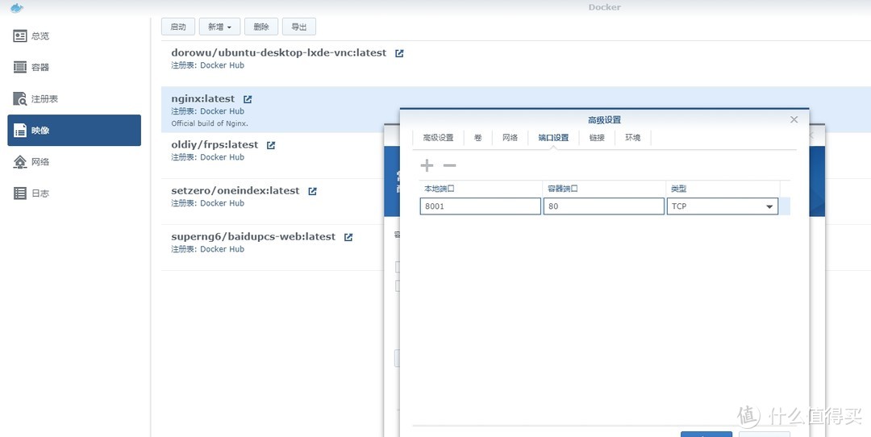Click the 日志 list sidebar icon

coord(20,194)
